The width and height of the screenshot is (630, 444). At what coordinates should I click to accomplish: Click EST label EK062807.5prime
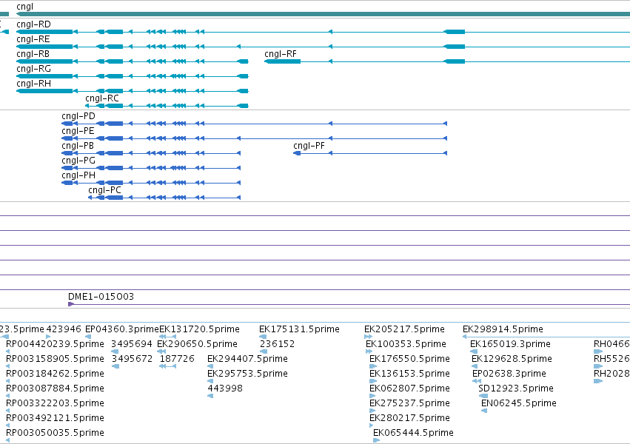[x=409, y=389]
